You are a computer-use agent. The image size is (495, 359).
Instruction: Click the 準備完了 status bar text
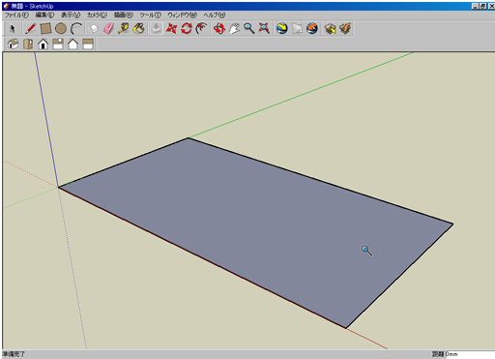[14, 354]
